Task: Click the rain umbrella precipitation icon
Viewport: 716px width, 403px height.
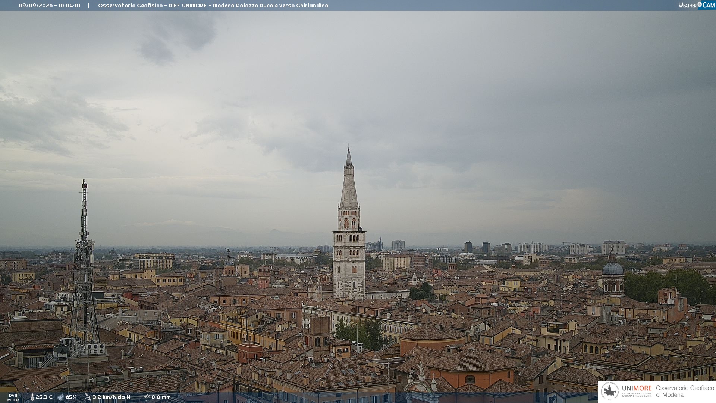Action: pos(147,397)
